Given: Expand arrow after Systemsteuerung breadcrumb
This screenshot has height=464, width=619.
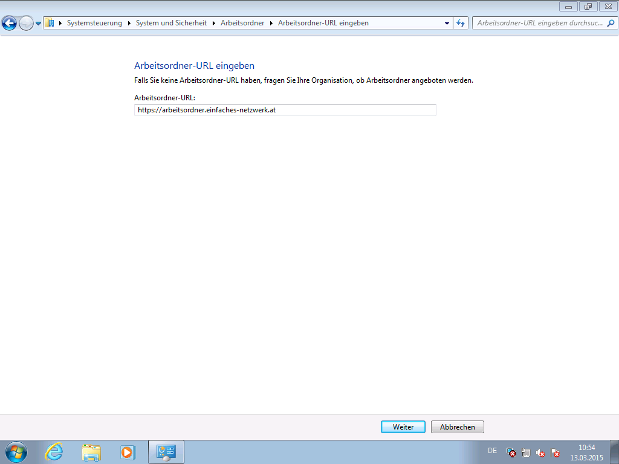Looking at the screenshot, I should tap(129, 24).
